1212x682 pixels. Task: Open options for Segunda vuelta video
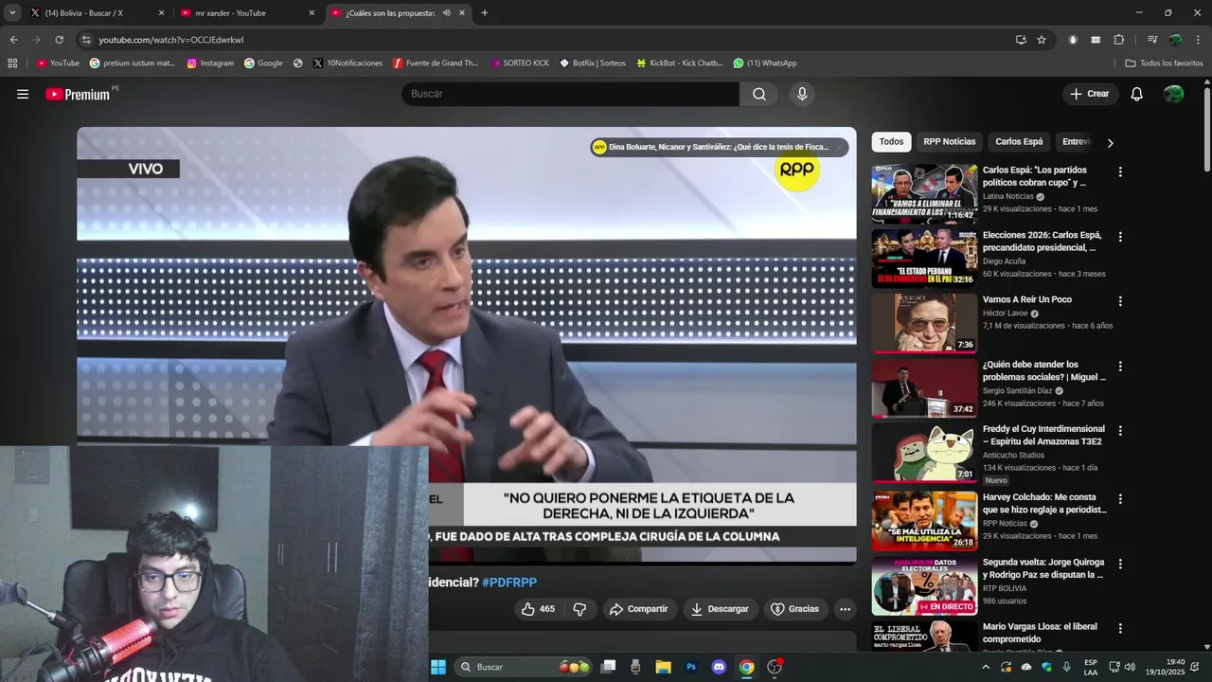[1120, 564]
